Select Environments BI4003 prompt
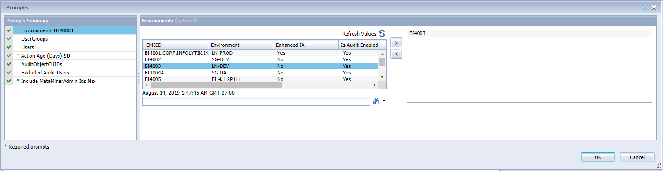The height and width of the screenshot is (171, 663). coord(71,30)
